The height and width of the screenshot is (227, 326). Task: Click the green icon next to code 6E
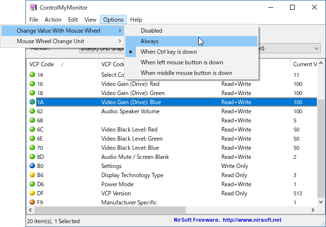pos(32,138)
